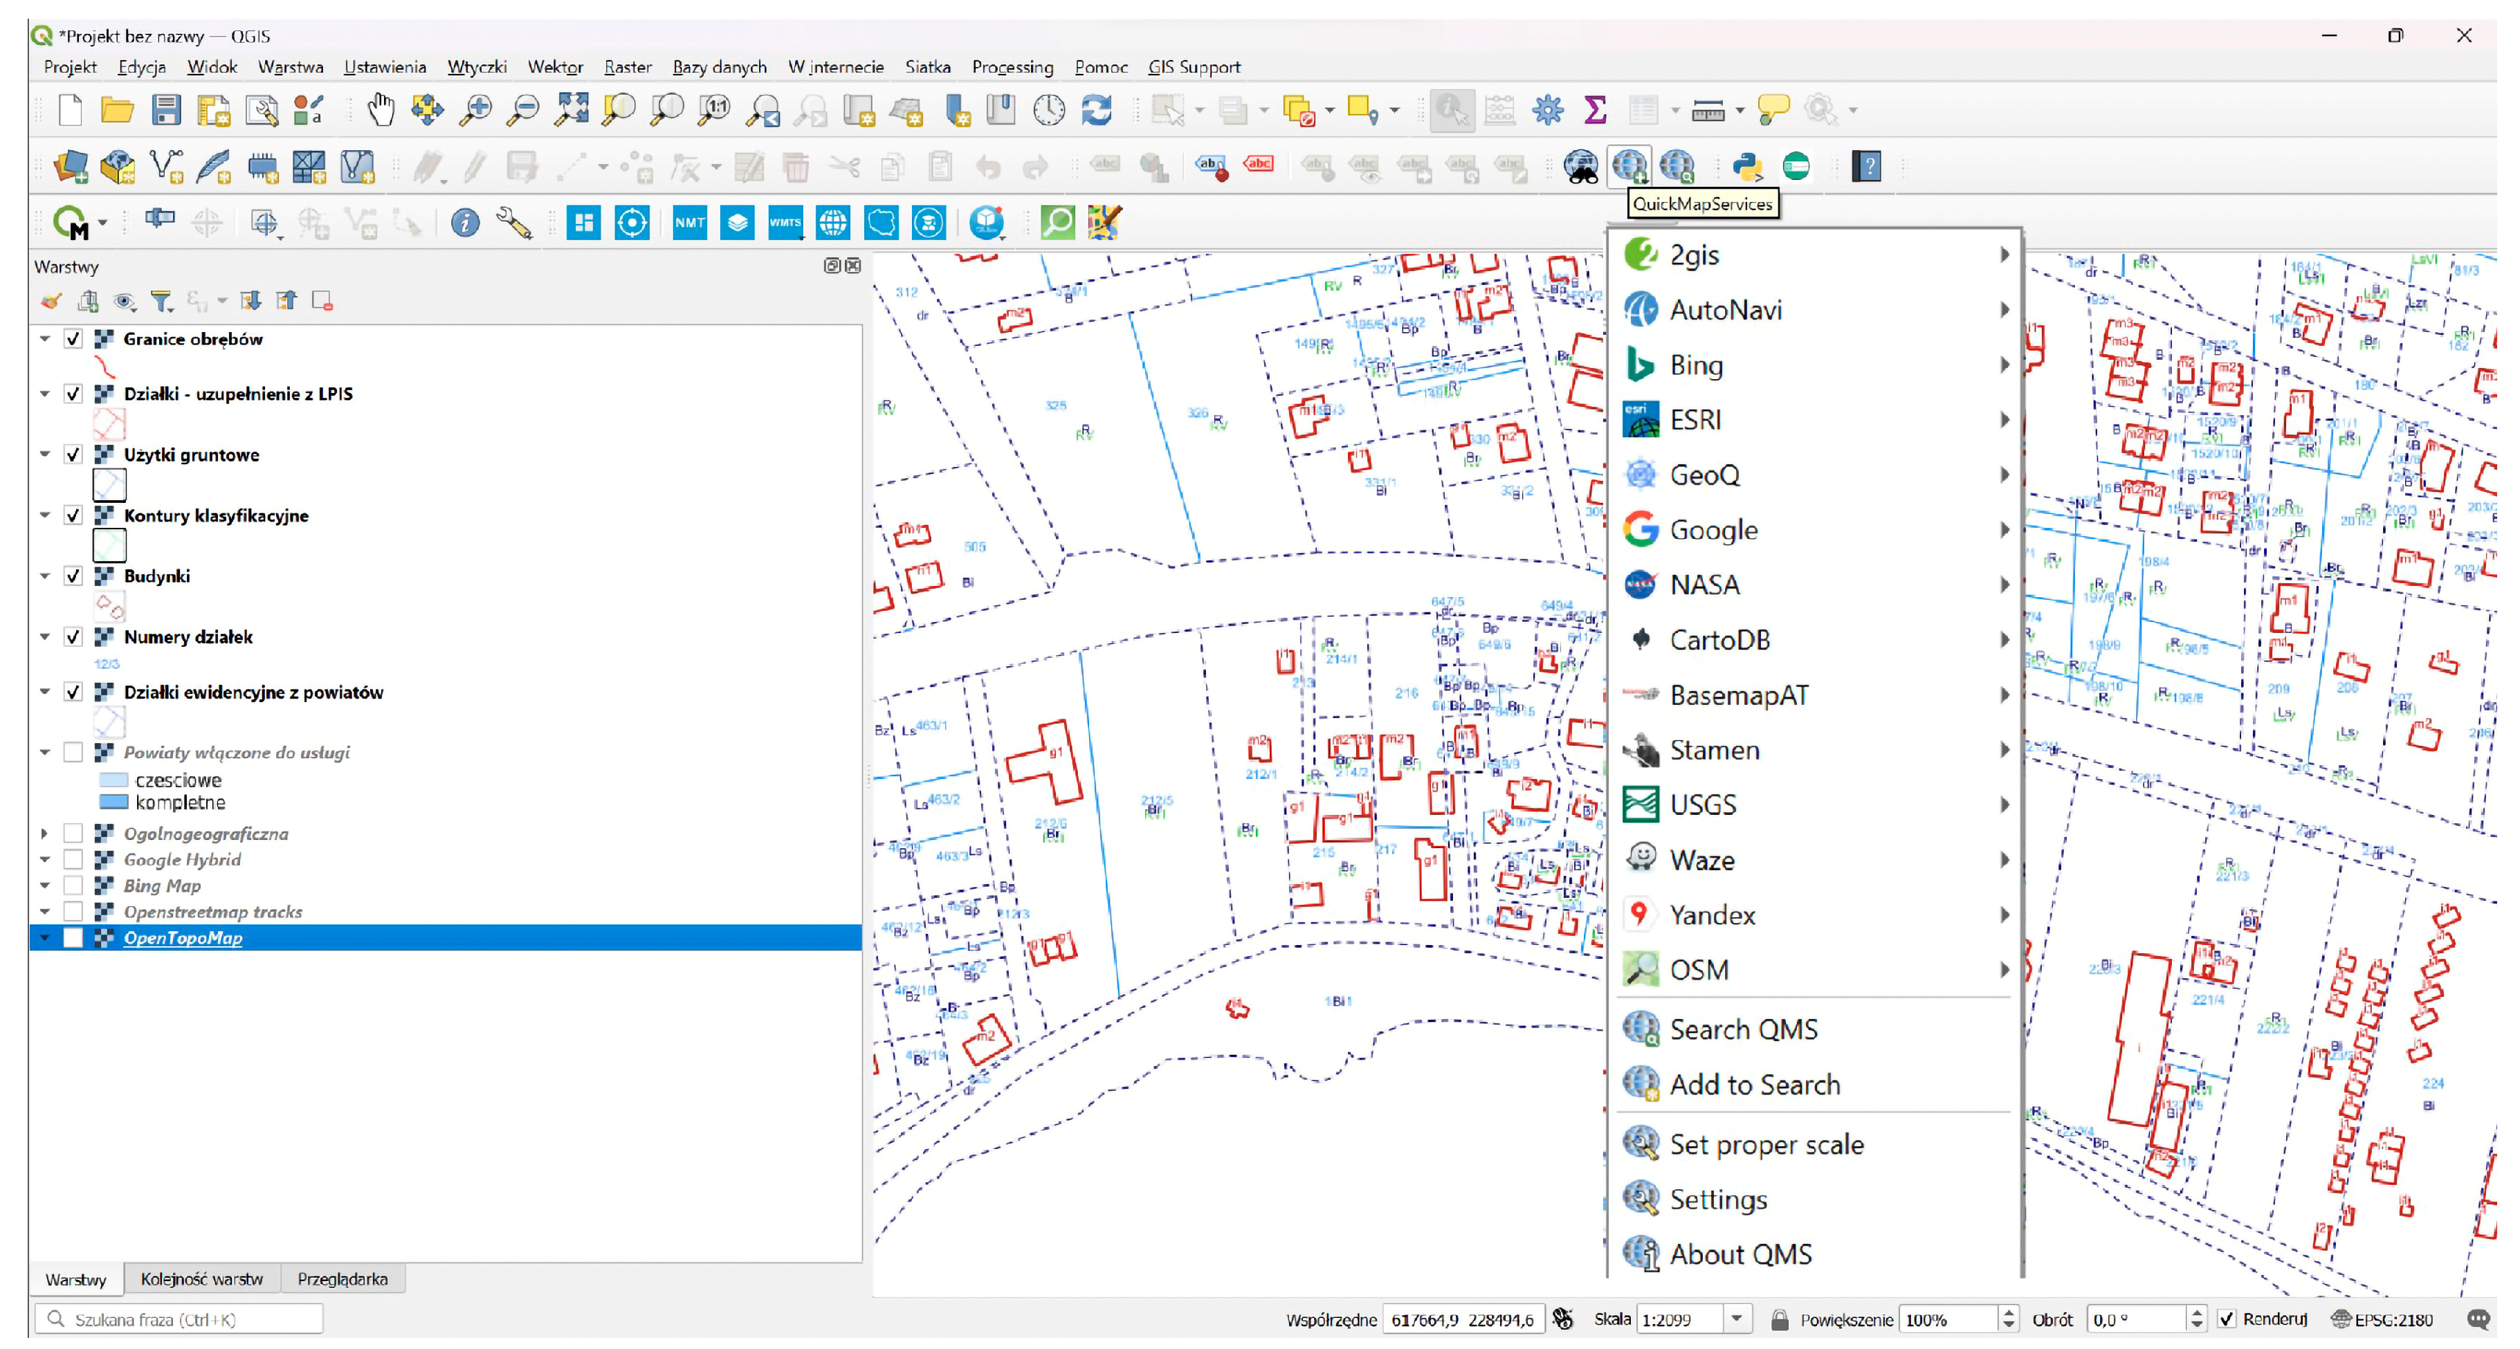Select the Pan Map hand tool
This screenshot has height=1349, width=2520.
tap(381, 111)
